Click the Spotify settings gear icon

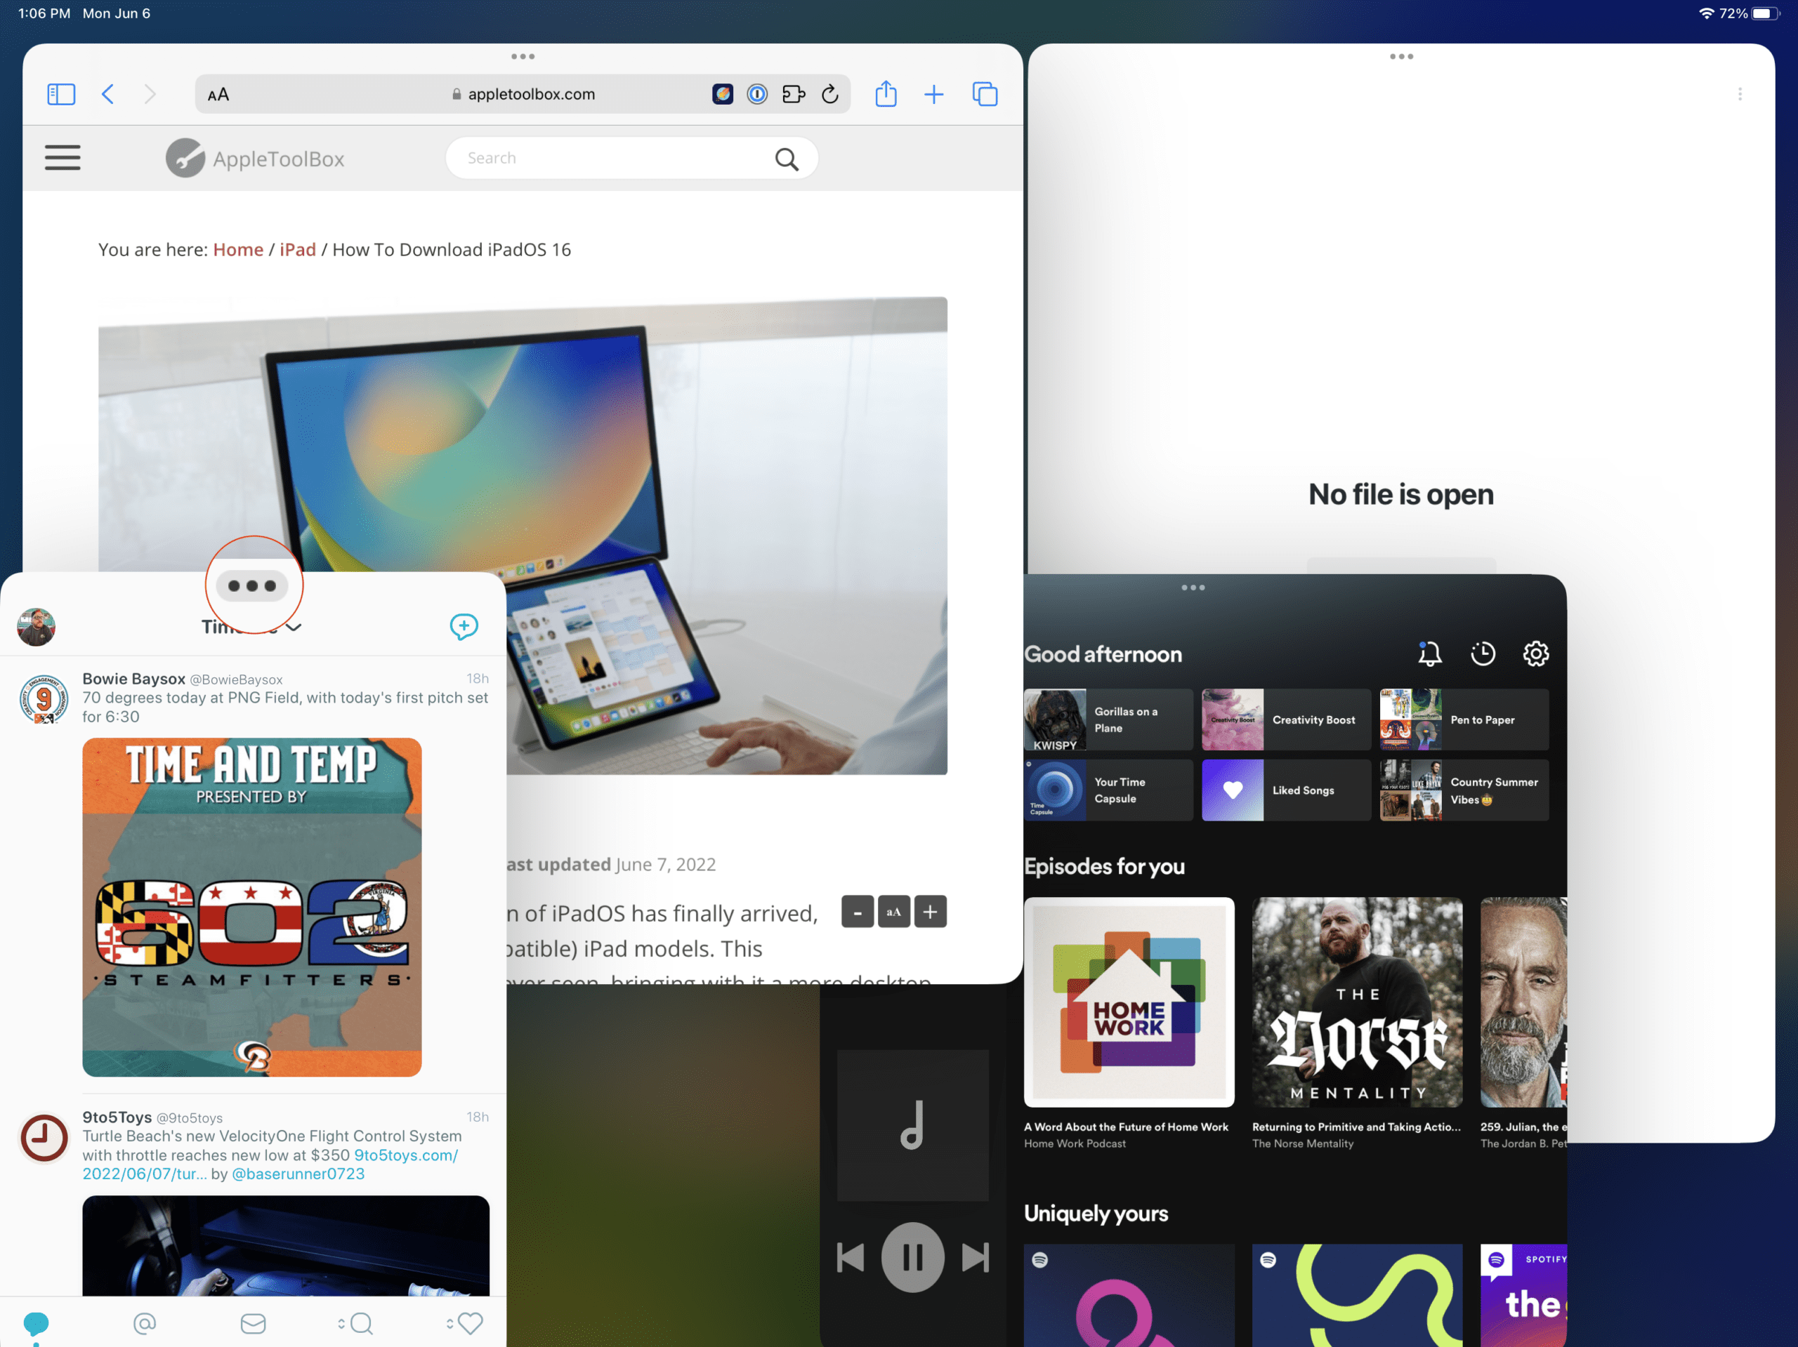tap(1535, 652)
